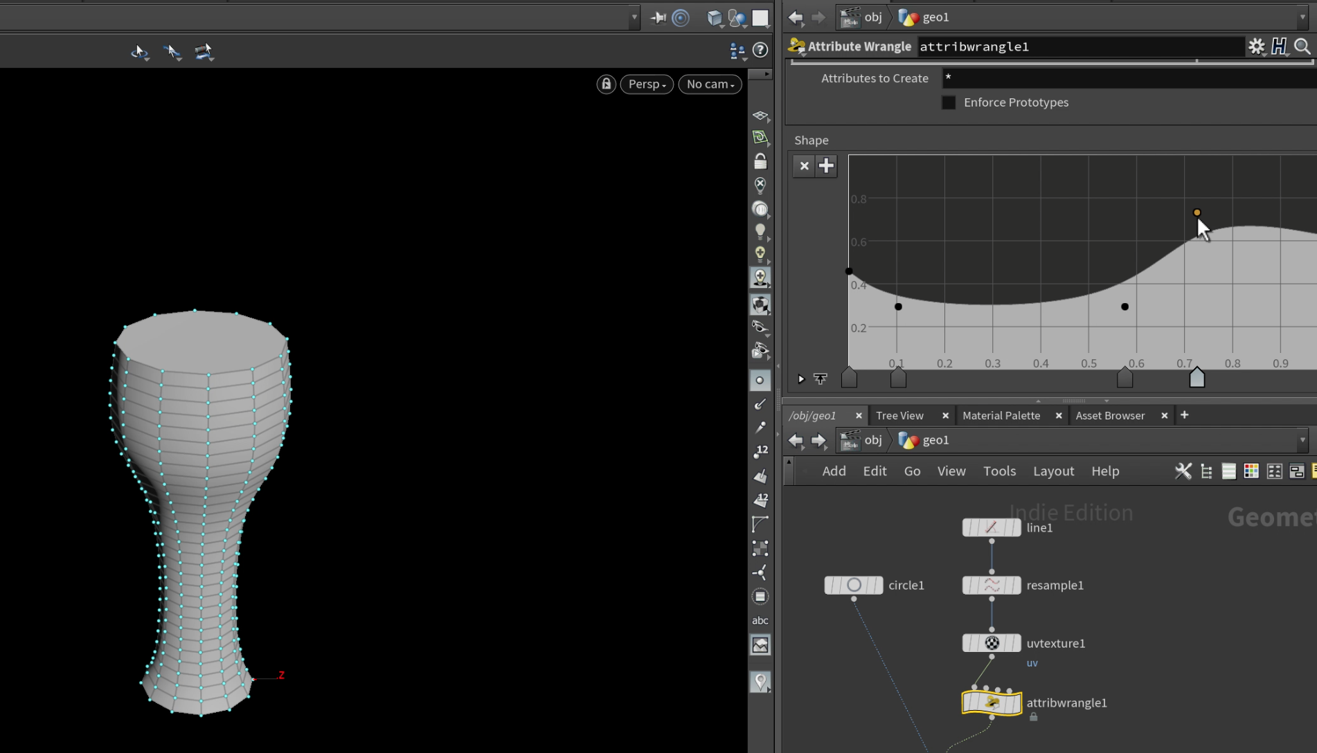Viewport: 1317px width, 753px height.
Task: Switch to the Material Palette tab
Action: [1001, 415]
